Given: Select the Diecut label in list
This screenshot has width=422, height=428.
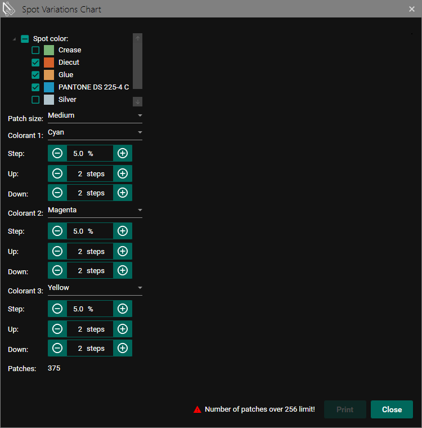Looking at the screenshot, I should tap(69, 63).
